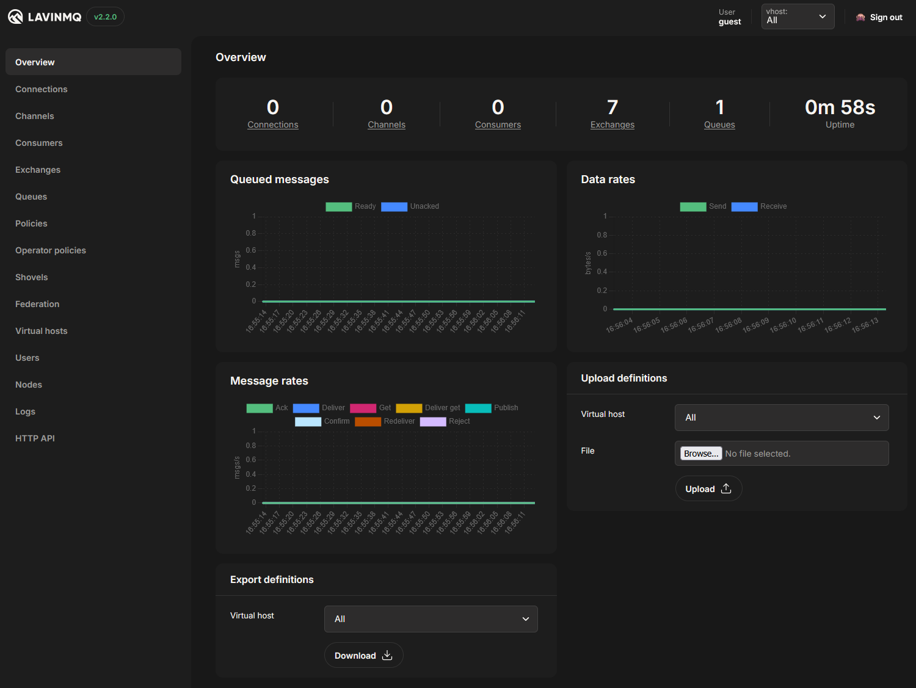
Task: Open Consumers in the sidebar
Action: click(x=93, y=143)
